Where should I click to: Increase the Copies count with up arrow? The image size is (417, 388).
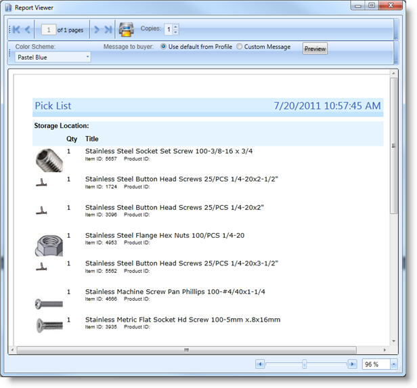click(x=176, y=26)
